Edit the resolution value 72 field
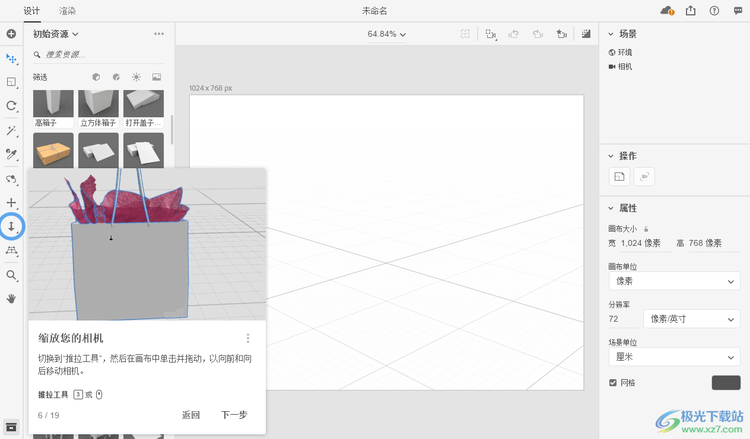The image size is (750, 439). (x=623, y=319)
